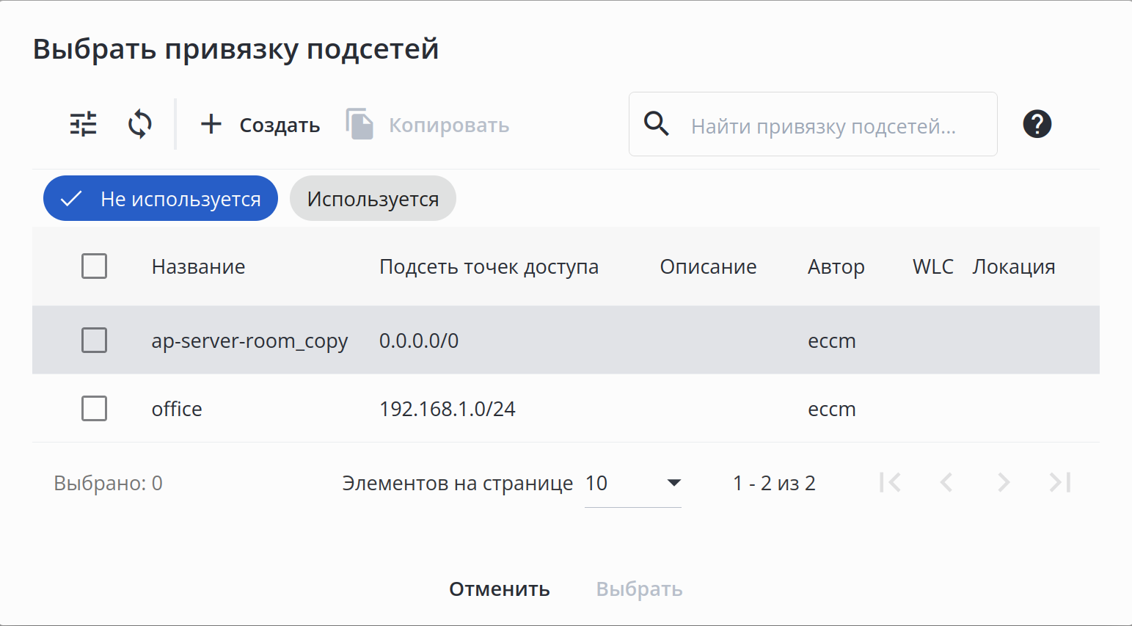Click the copy documents icon
Screen dimensions: 1132x626
point(359,124)
